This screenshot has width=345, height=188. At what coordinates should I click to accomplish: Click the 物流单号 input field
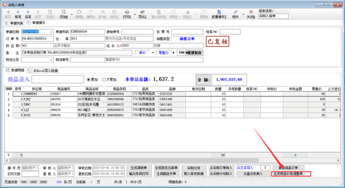point(87,60)
